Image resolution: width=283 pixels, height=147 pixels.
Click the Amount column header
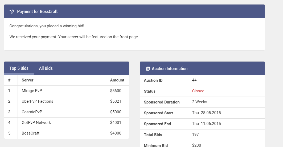pos(117,80)
